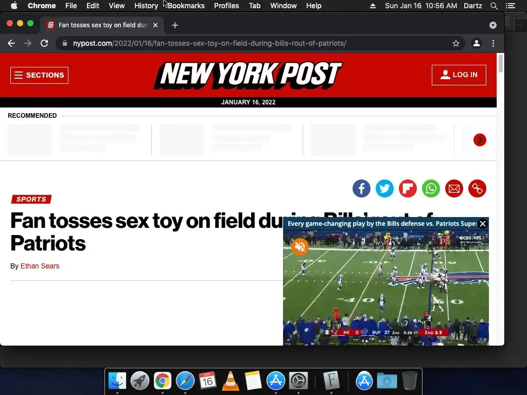Close the floating video player
Image resolution: width=527 pixels, height=395 pixels.
click(483, 224)
